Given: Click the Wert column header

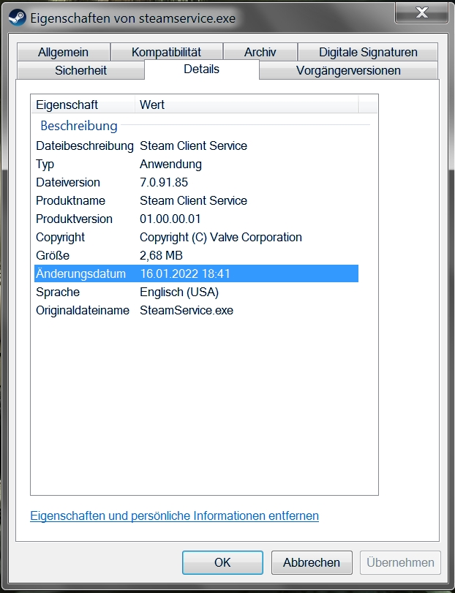Looking at the screenshot, I should point(247,105).
